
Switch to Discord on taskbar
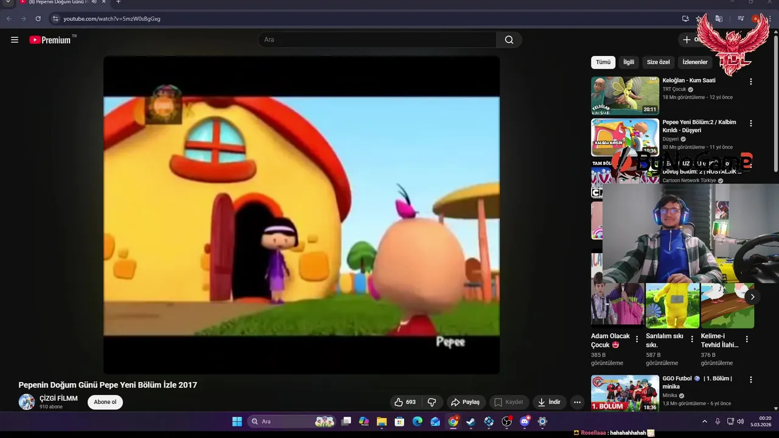tap(525, 422)
